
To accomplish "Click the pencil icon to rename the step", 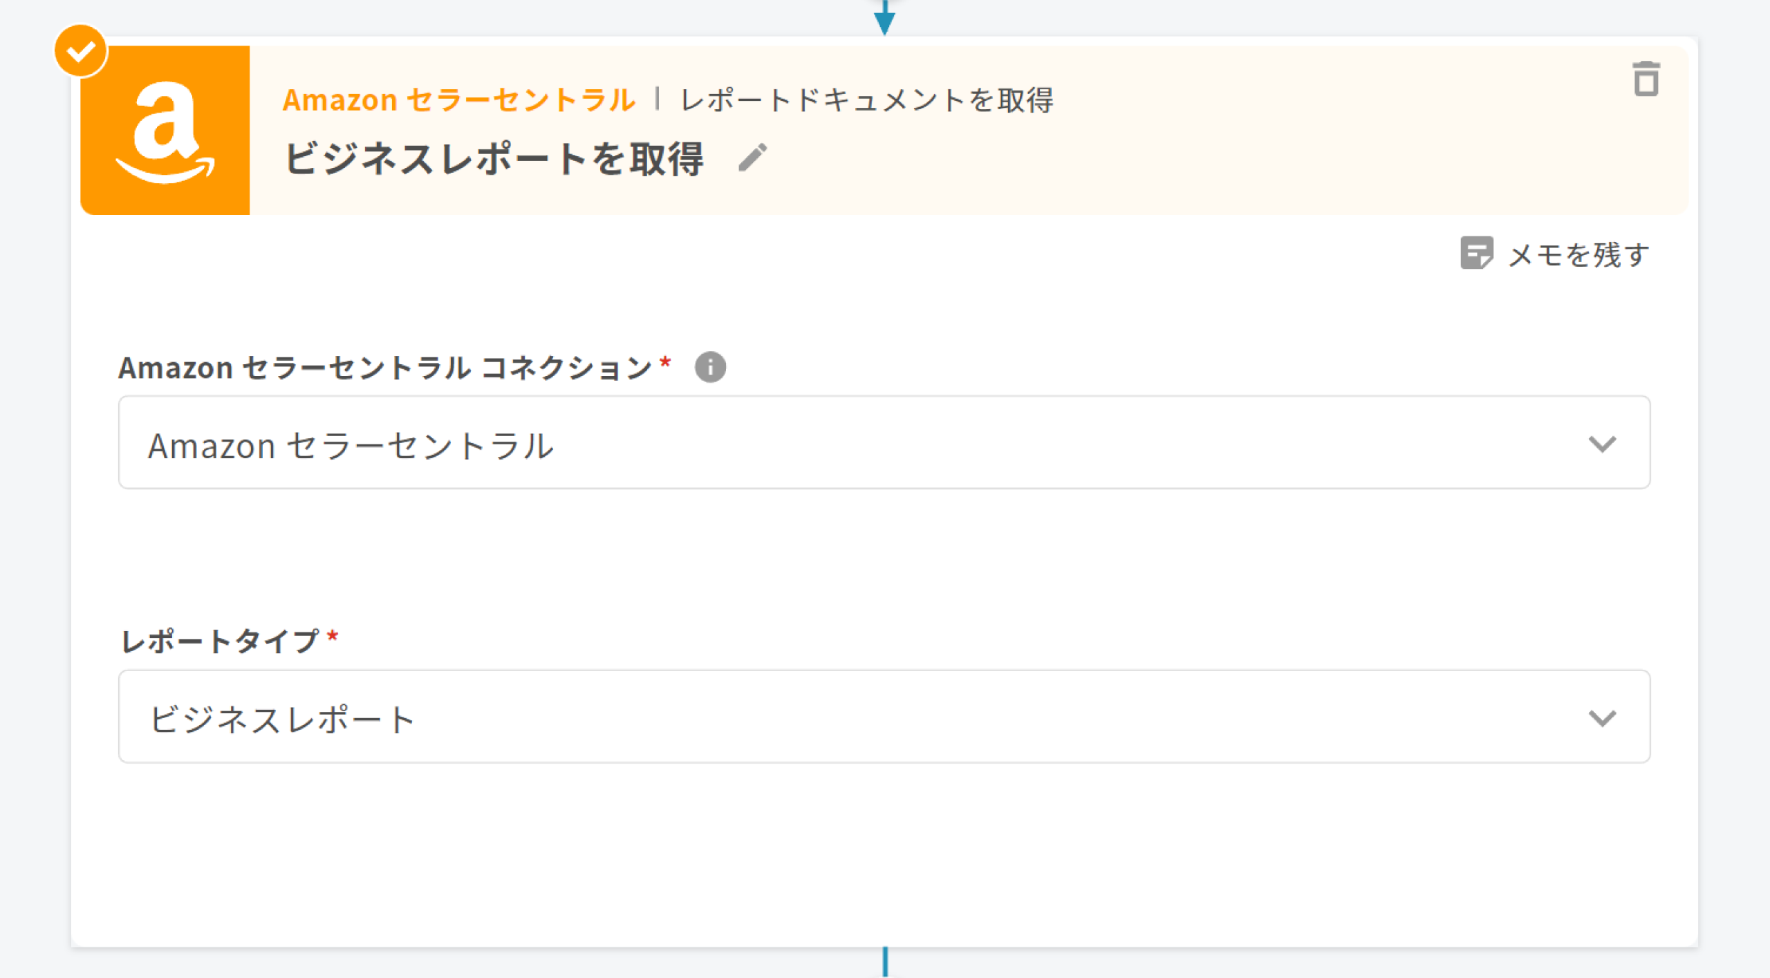I will pos(752,158).
